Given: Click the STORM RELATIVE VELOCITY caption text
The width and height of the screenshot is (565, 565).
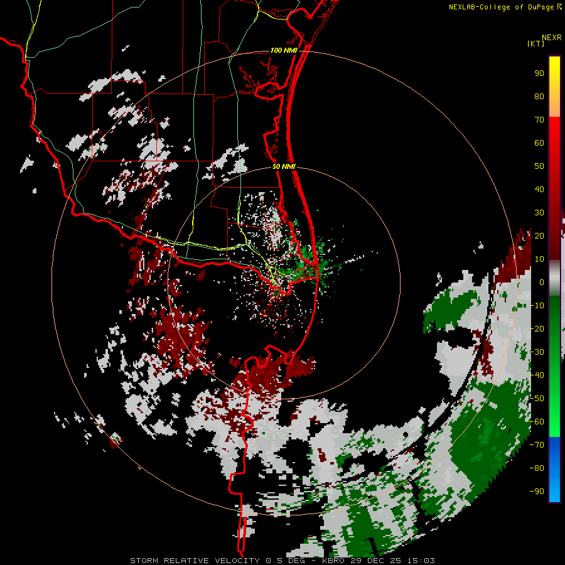Looking at the screenshot, I should tap(195, 561).
